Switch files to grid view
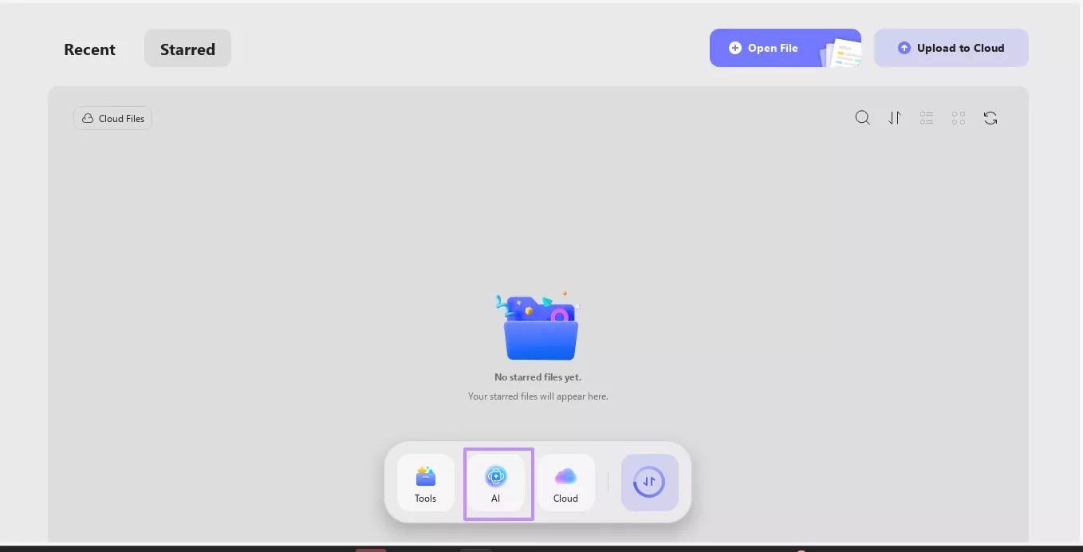The image size is (1083, 552). click(x=959, y=117)
